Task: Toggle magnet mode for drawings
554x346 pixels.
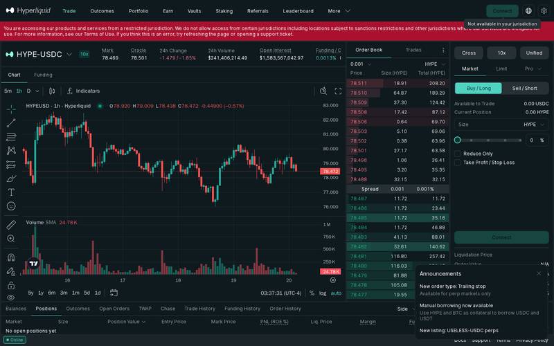Action: (x=11, y=257)
